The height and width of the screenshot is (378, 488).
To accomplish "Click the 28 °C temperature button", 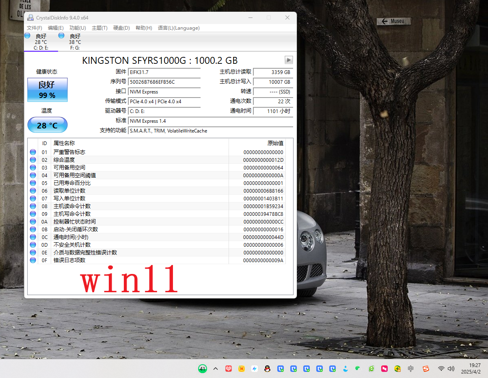I will pos(48,125).
